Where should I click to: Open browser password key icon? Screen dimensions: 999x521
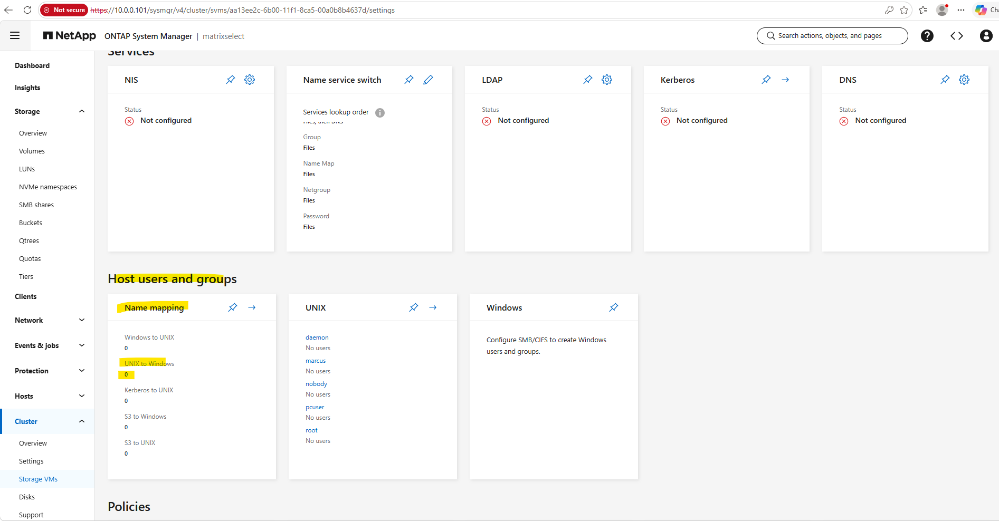coord(889,10)
